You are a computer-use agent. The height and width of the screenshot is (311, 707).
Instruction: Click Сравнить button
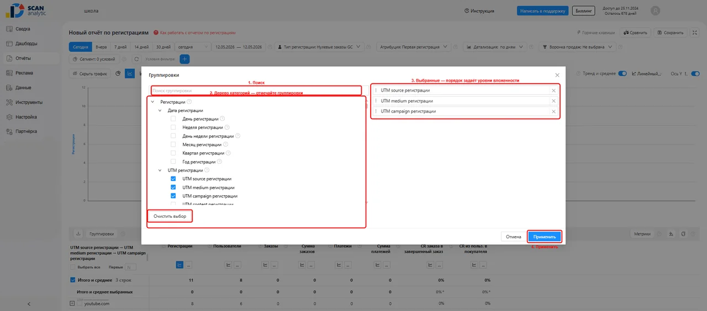click(635, 33)
